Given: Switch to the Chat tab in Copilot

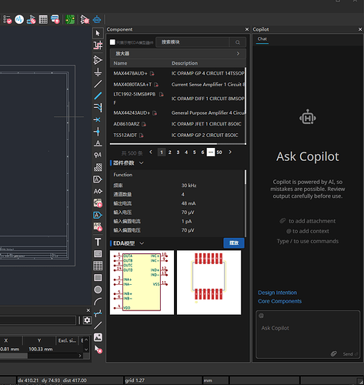Looking at the screenshot, I should click(x=262, y=38).
